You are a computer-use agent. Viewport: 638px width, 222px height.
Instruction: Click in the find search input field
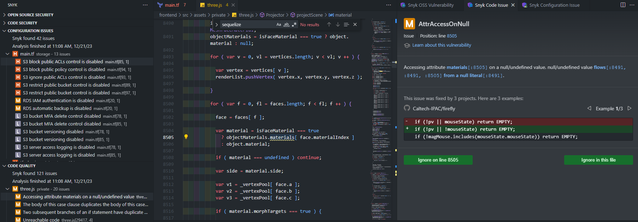(x=247, y=24)
